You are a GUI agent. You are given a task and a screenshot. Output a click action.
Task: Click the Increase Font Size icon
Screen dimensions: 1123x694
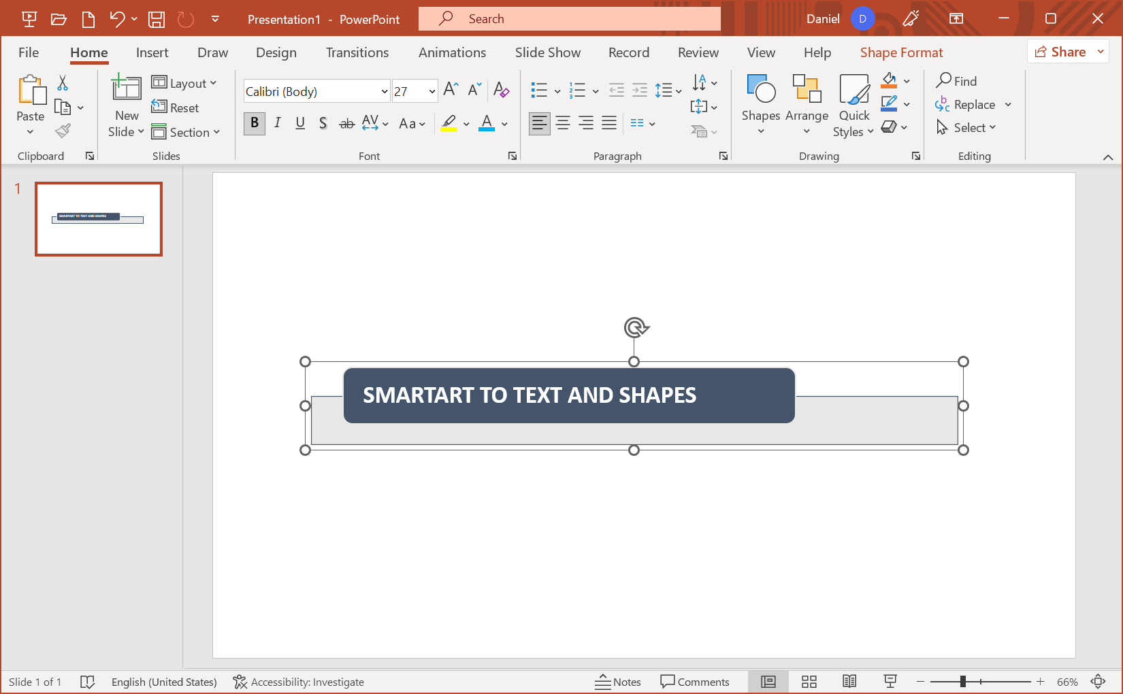click(450, 88)
